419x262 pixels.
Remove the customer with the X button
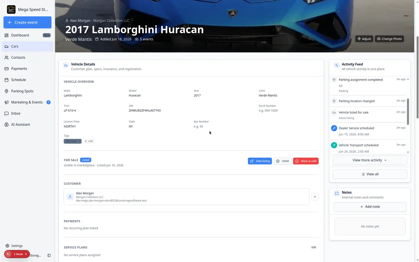click(315, 196)
